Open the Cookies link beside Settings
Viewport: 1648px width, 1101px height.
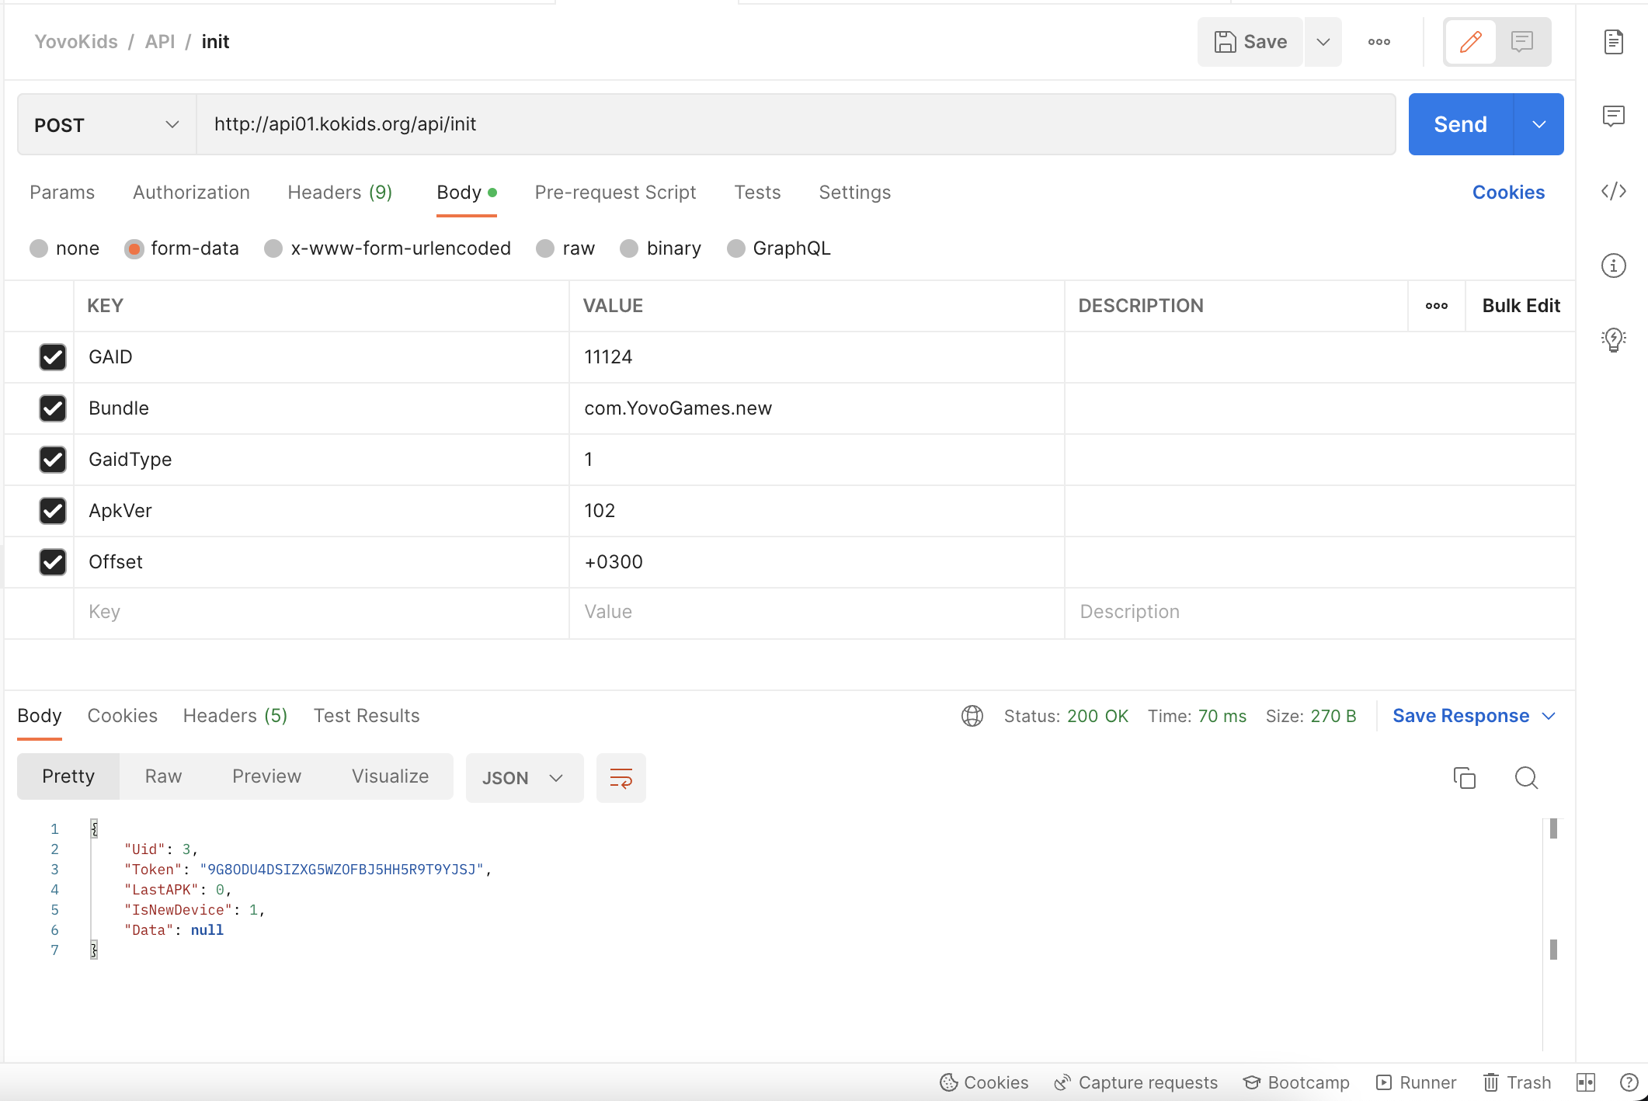1507,193
